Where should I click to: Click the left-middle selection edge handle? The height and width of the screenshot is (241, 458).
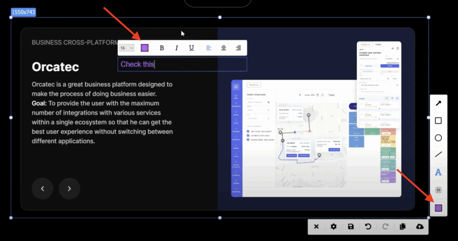pos(11,117)
